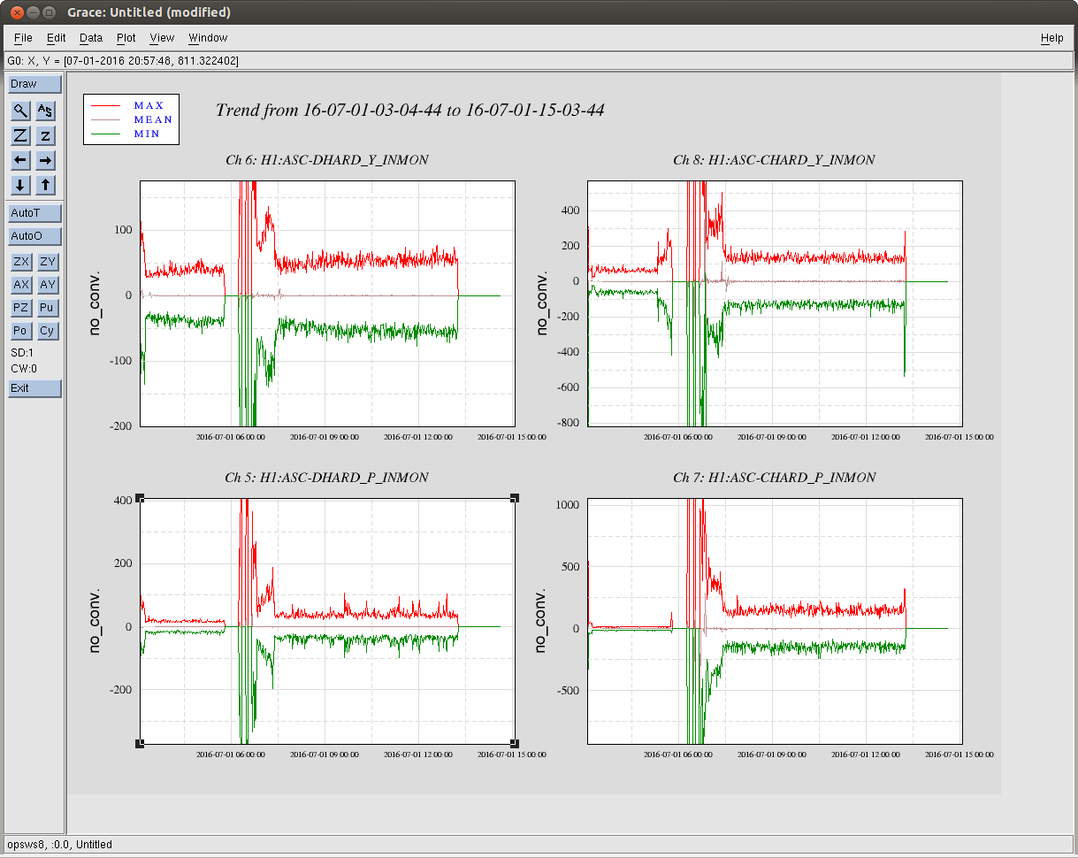Click the AX autoscale X button
1078x858 pixels.
[21, 285]
